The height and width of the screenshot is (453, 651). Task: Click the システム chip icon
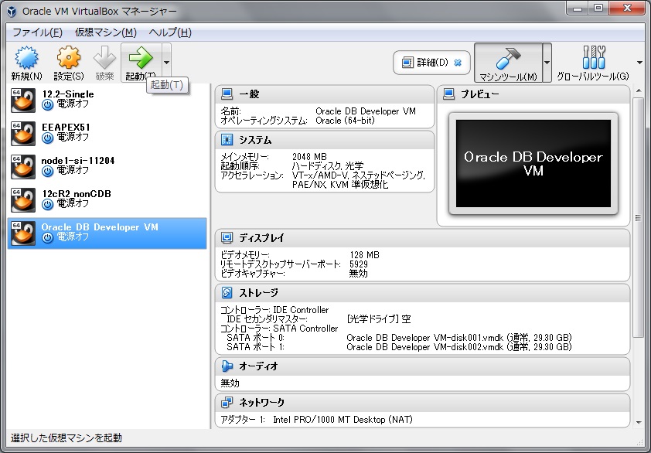(227, 140)
